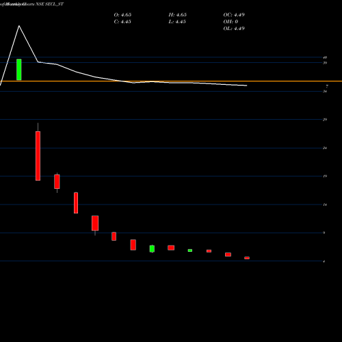This screenshot has width=342, height=342.
Task: Click the 39 price axis label
Action: [x=325, y=63]
